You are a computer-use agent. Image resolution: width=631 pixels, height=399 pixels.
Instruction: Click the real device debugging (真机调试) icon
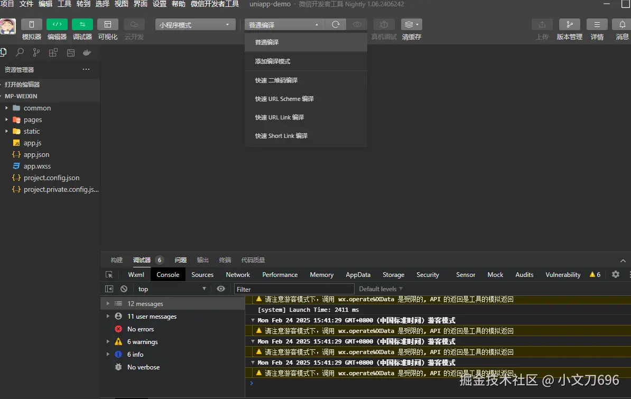384,24
